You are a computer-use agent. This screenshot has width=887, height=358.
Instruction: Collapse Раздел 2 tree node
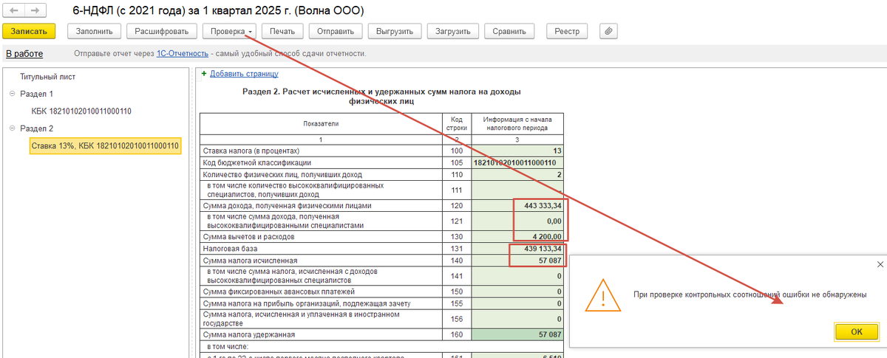pos(13,128)
